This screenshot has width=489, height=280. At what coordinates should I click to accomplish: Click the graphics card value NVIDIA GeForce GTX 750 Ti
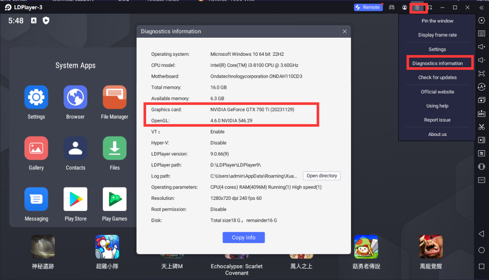(x=252, y=110)
